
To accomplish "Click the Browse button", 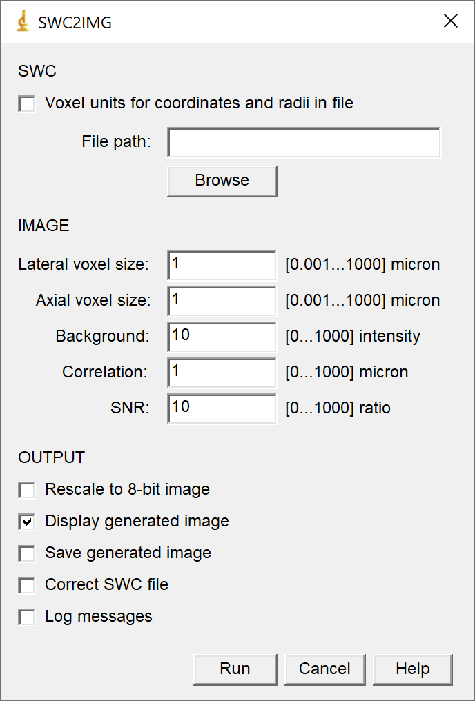I will (222, 180).
